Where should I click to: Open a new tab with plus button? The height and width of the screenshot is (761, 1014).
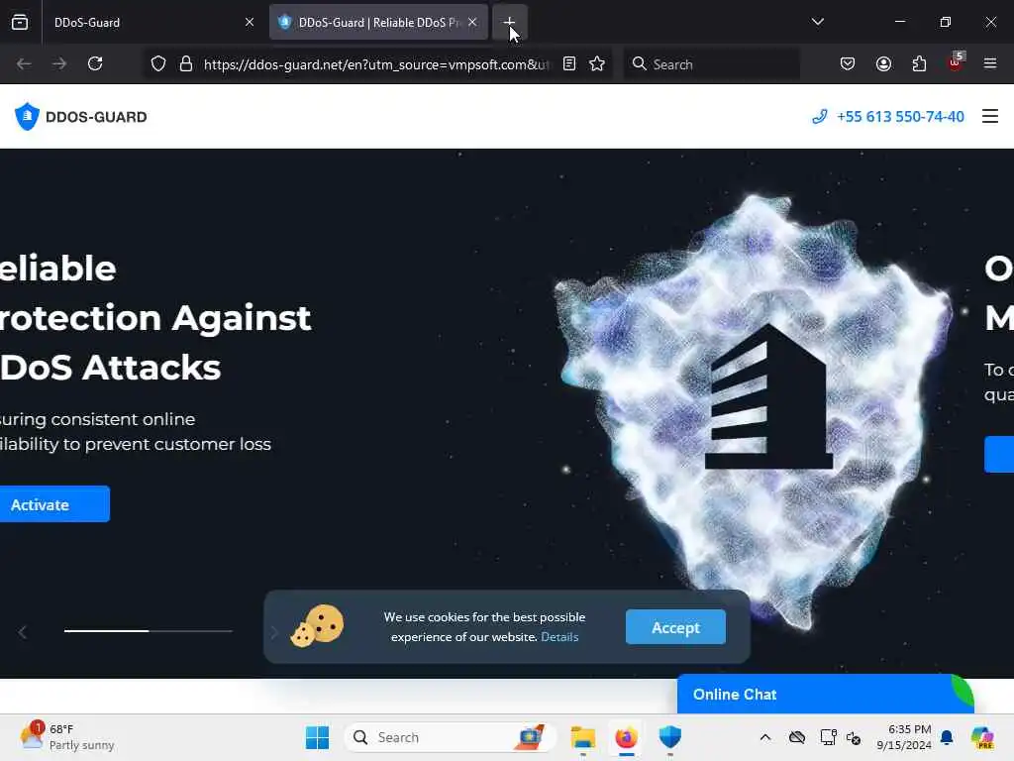[x=510, y=22]
